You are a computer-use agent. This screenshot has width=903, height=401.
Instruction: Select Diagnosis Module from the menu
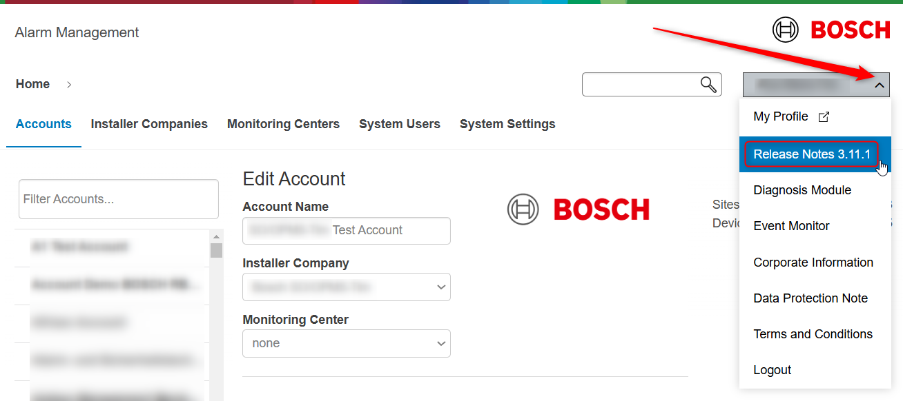click(x=802, y=190)
